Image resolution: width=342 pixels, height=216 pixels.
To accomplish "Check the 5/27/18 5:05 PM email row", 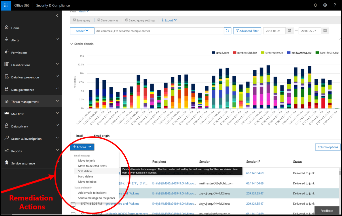I will 73,204.
